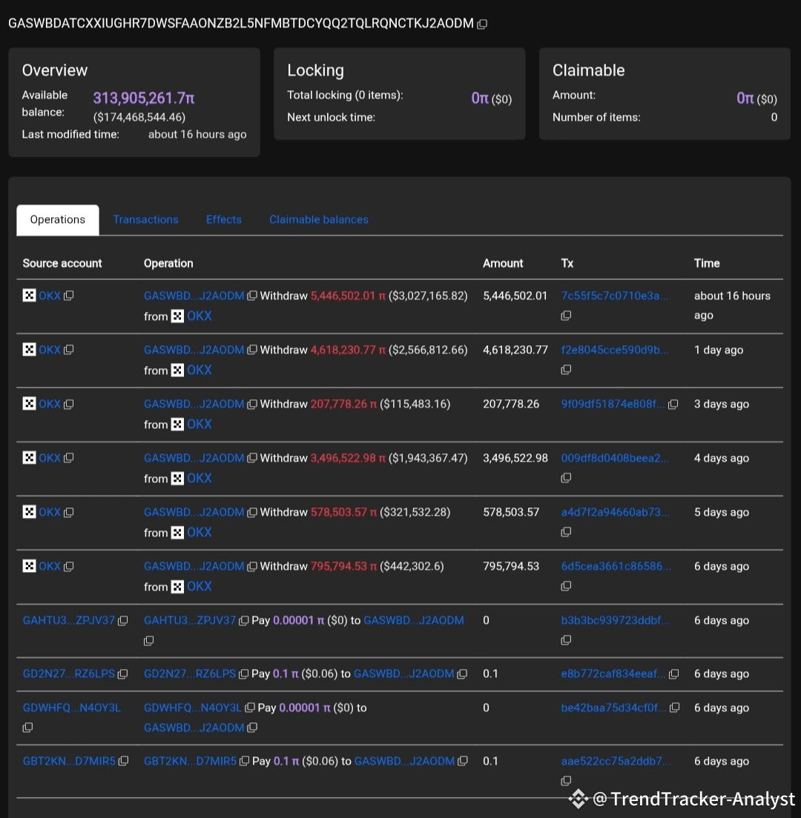801x818 pixels.
Task: Open GDWHFQ...N4OY3L source account link
Action: [x=71, y=708]
